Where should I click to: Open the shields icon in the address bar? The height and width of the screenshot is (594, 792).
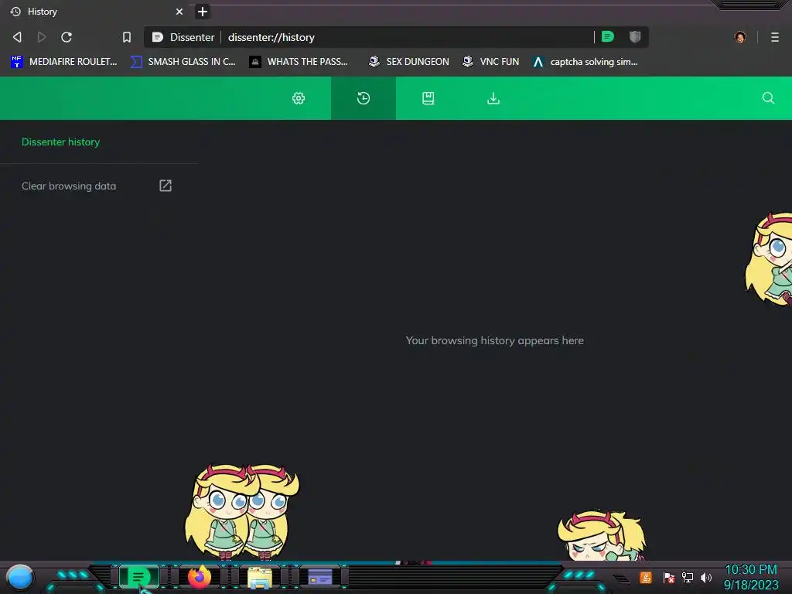[x=635, y=36]
